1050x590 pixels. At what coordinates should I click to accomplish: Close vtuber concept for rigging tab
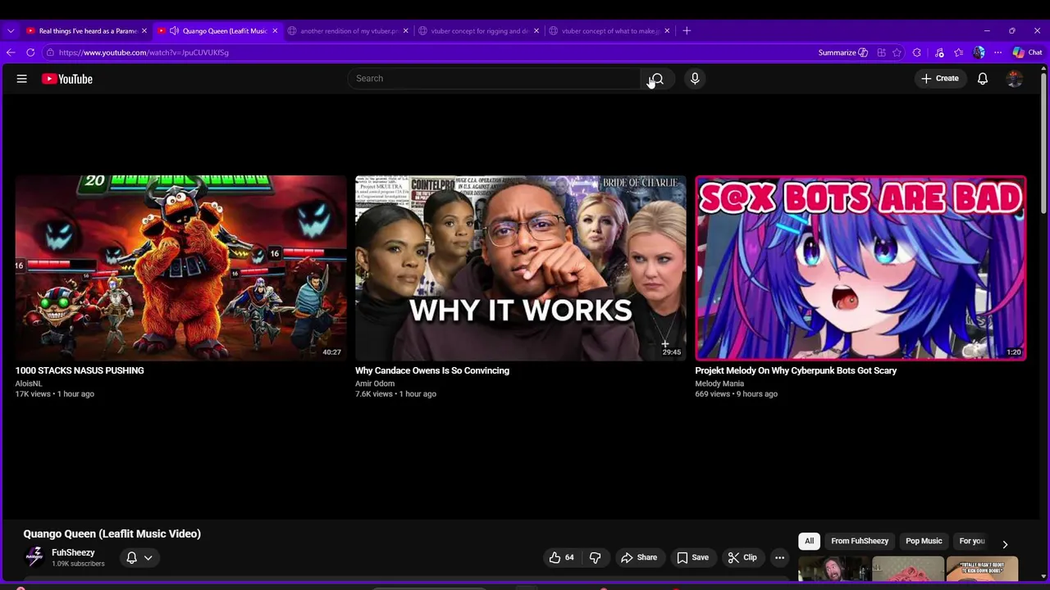[x=536, y=31]
